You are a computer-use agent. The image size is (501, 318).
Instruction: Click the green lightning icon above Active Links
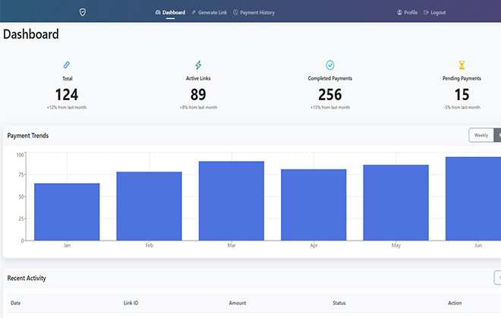198,65
